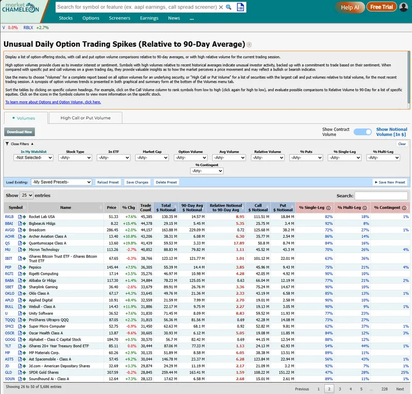Click the table Search input field

pos(381,196)
